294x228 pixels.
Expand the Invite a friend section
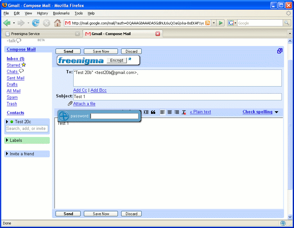click(7, 154)
